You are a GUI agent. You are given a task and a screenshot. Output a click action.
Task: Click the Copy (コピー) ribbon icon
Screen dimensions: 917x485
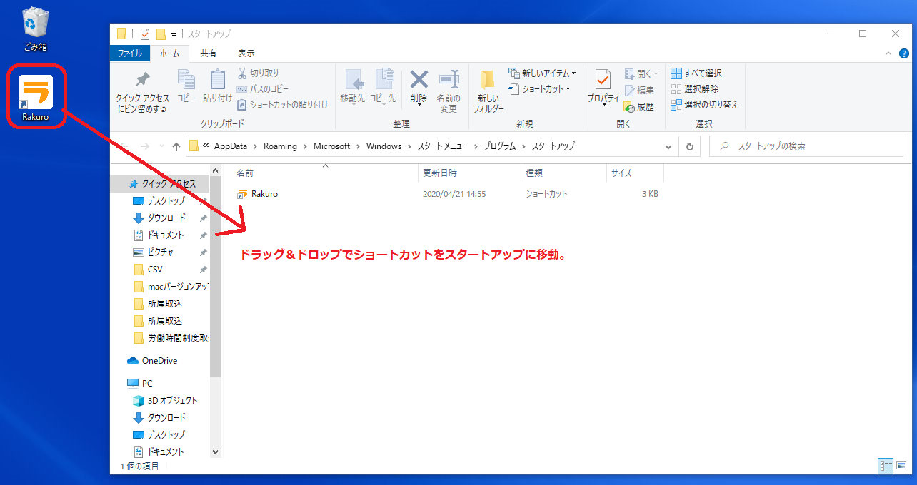186,86
